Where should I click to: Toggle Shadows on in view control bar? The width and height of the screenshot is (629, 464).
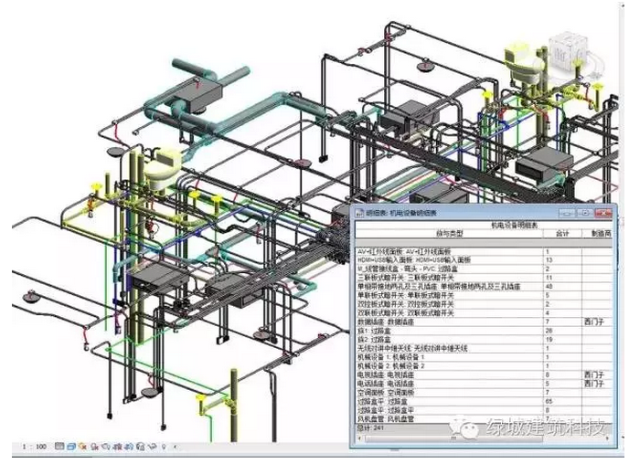click(x=95, y=447)
